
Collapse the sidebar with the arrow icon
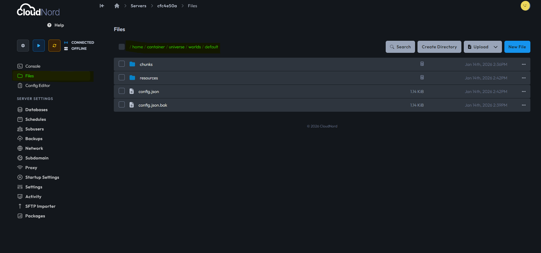[x=102, y=6]
